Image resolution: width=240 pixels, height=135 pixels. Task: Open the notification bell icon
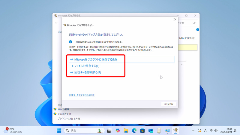235,130
